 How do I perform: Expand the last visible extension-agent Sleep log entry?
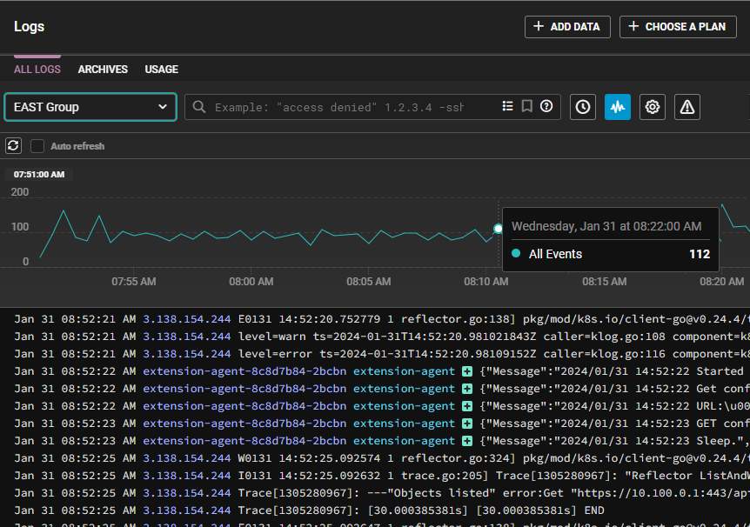coord(467,441)
